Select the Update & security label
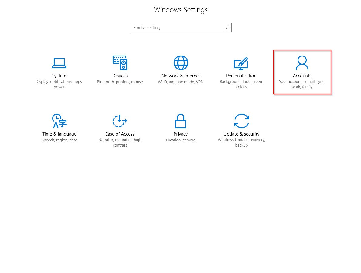The image size is (361, 273). (241, 134)
